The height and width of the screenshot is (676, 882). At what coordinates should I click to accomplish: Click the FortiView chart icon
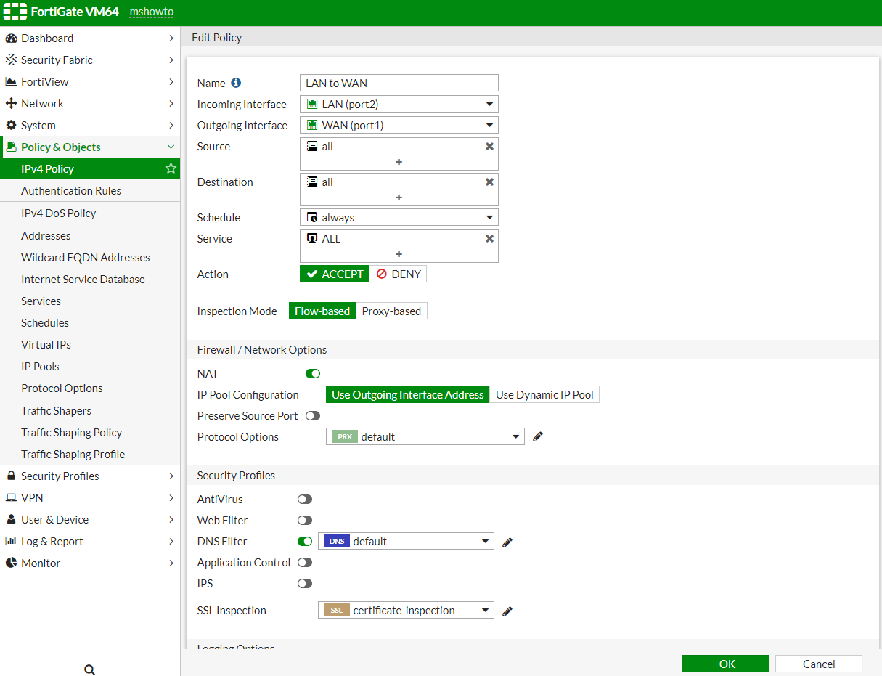[11, 82]
